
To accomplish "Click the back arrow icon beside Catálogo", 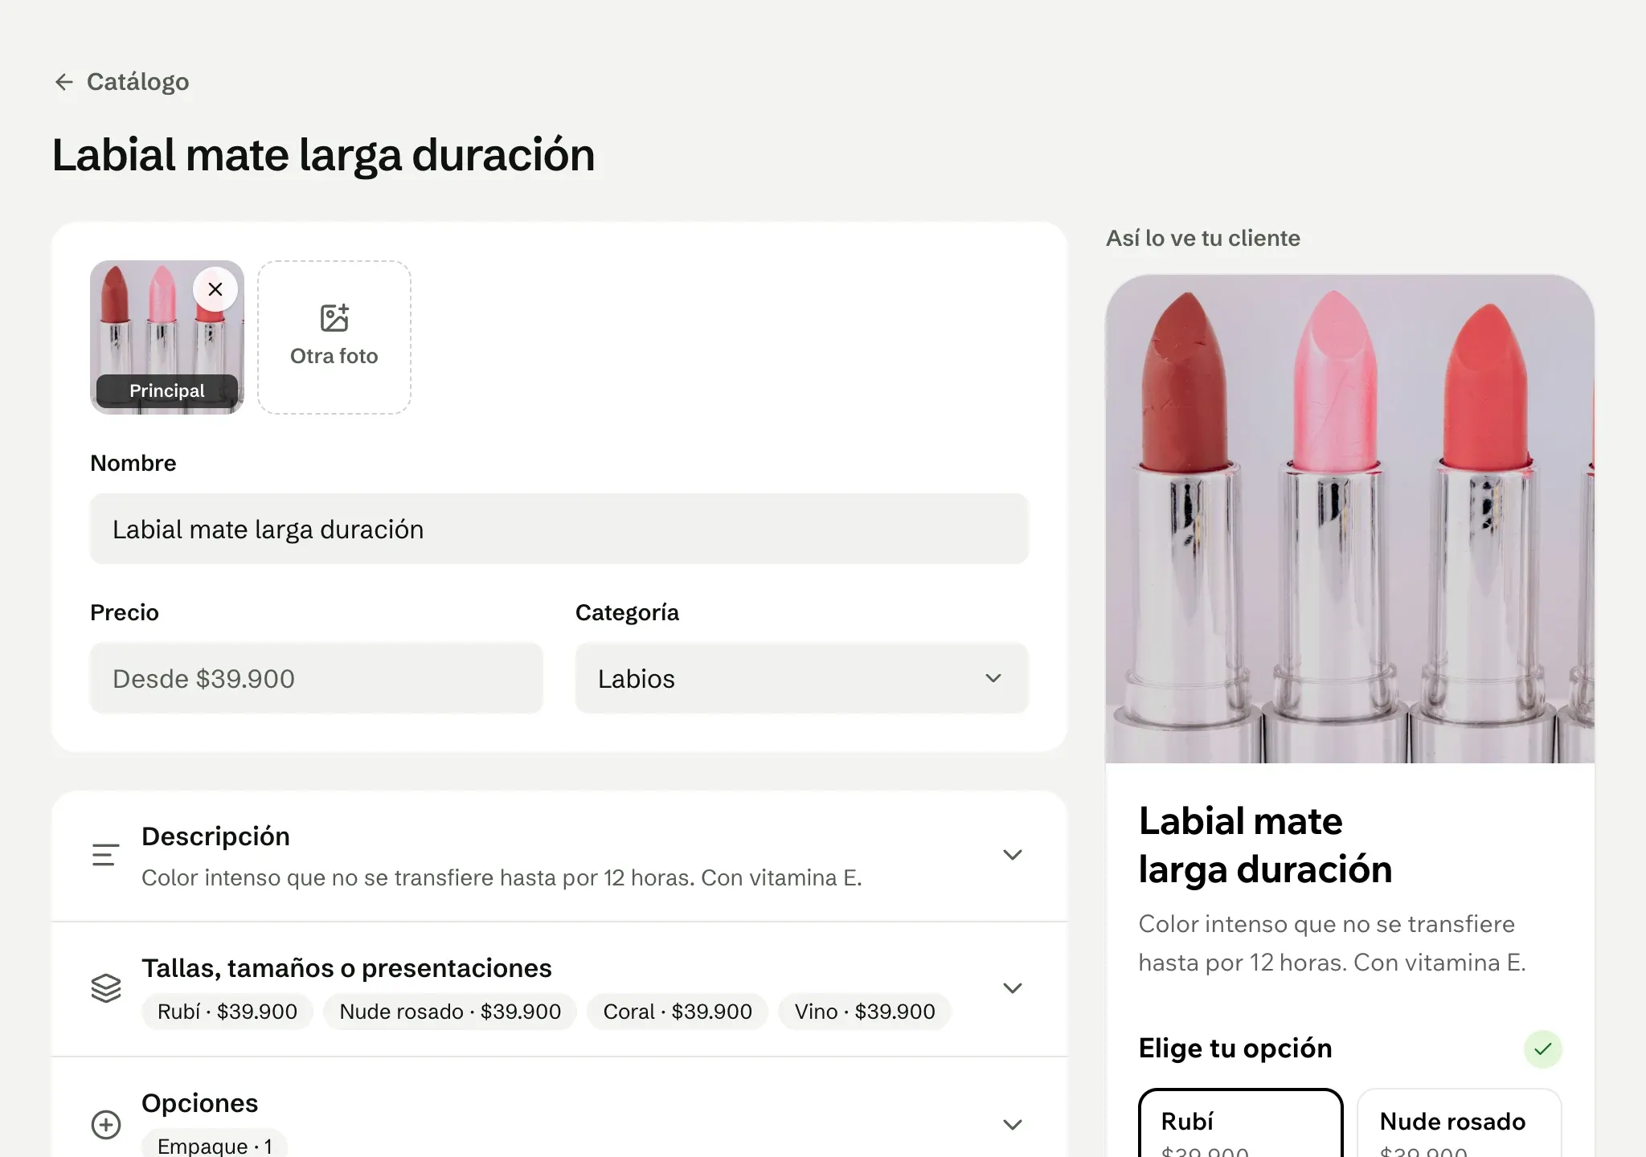I will click(64, 82).
